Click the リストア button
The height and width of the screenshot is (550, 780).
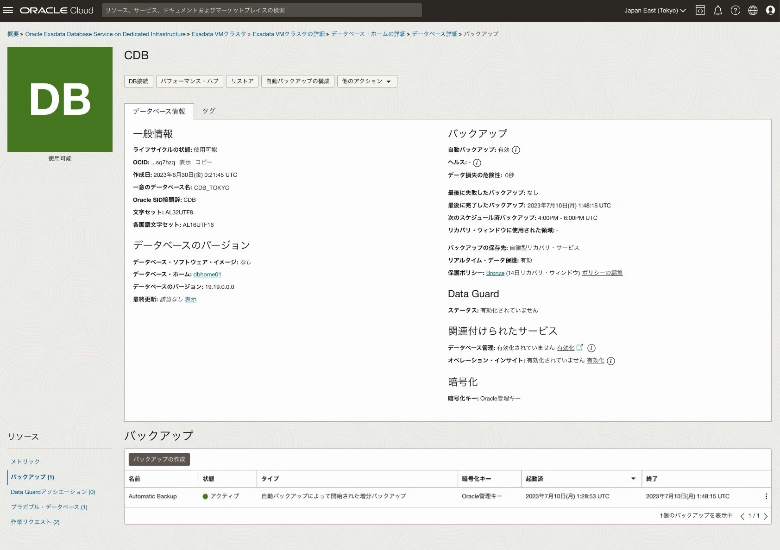242,81
